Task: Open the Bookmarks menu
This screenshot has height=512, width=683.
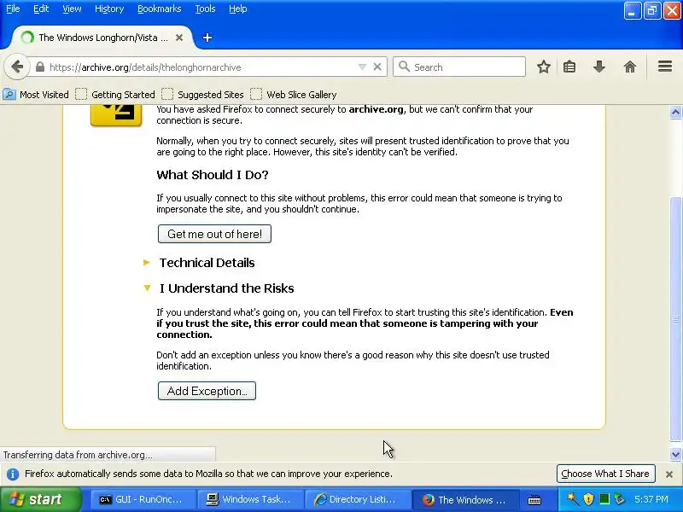Action: (x=159, y=9)
